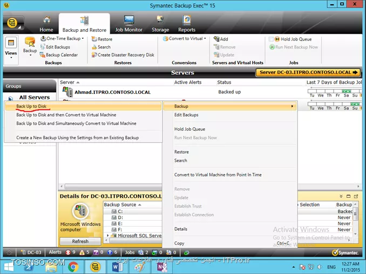Click the blue informational alerts icon
Image resolution: width=366 pixels, height=274 pixels.
click(110, 252)
